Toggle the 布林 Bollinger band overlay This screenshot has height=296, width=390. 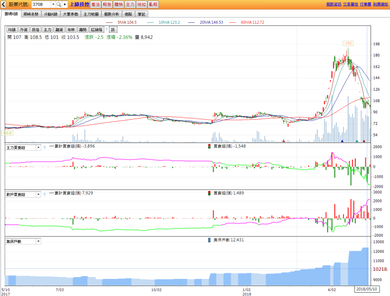71,29
